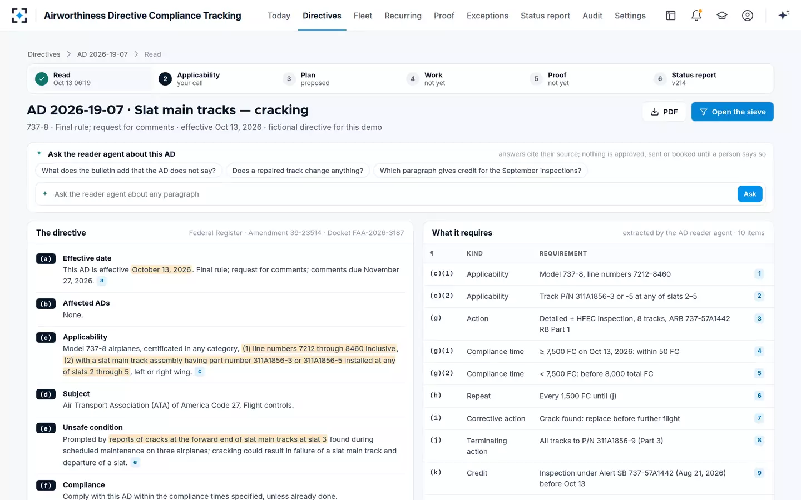Open the Settings tab

point(630,16)
